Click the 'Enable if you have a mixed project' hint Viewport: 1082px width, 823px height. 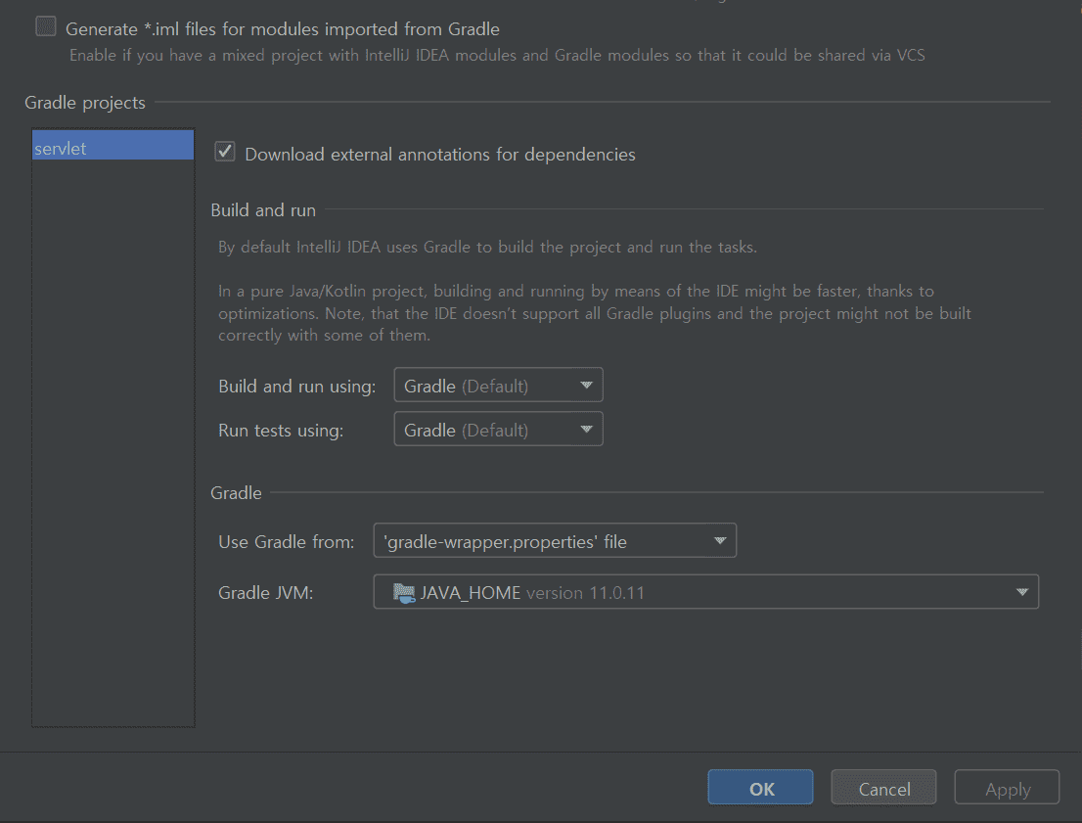(x=497, y=56)
